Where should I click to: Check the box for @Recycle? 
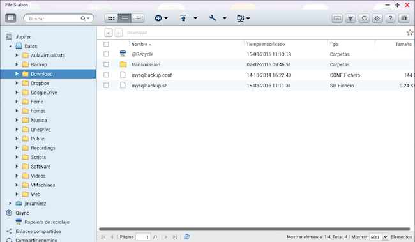click(x=106, y=54)
